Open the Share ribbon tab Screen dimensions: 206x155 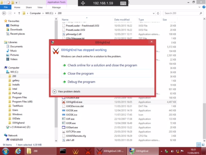tap(29, 7)
